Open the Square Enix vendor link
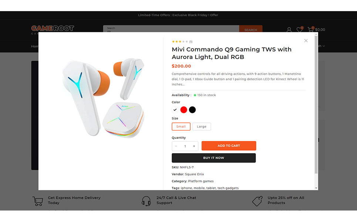 click(194, 174)
